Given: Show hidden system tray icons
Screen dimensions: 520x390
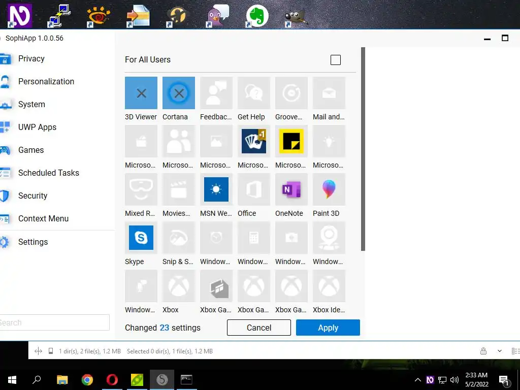Looking at the screenshot, I should pos(418,380).
